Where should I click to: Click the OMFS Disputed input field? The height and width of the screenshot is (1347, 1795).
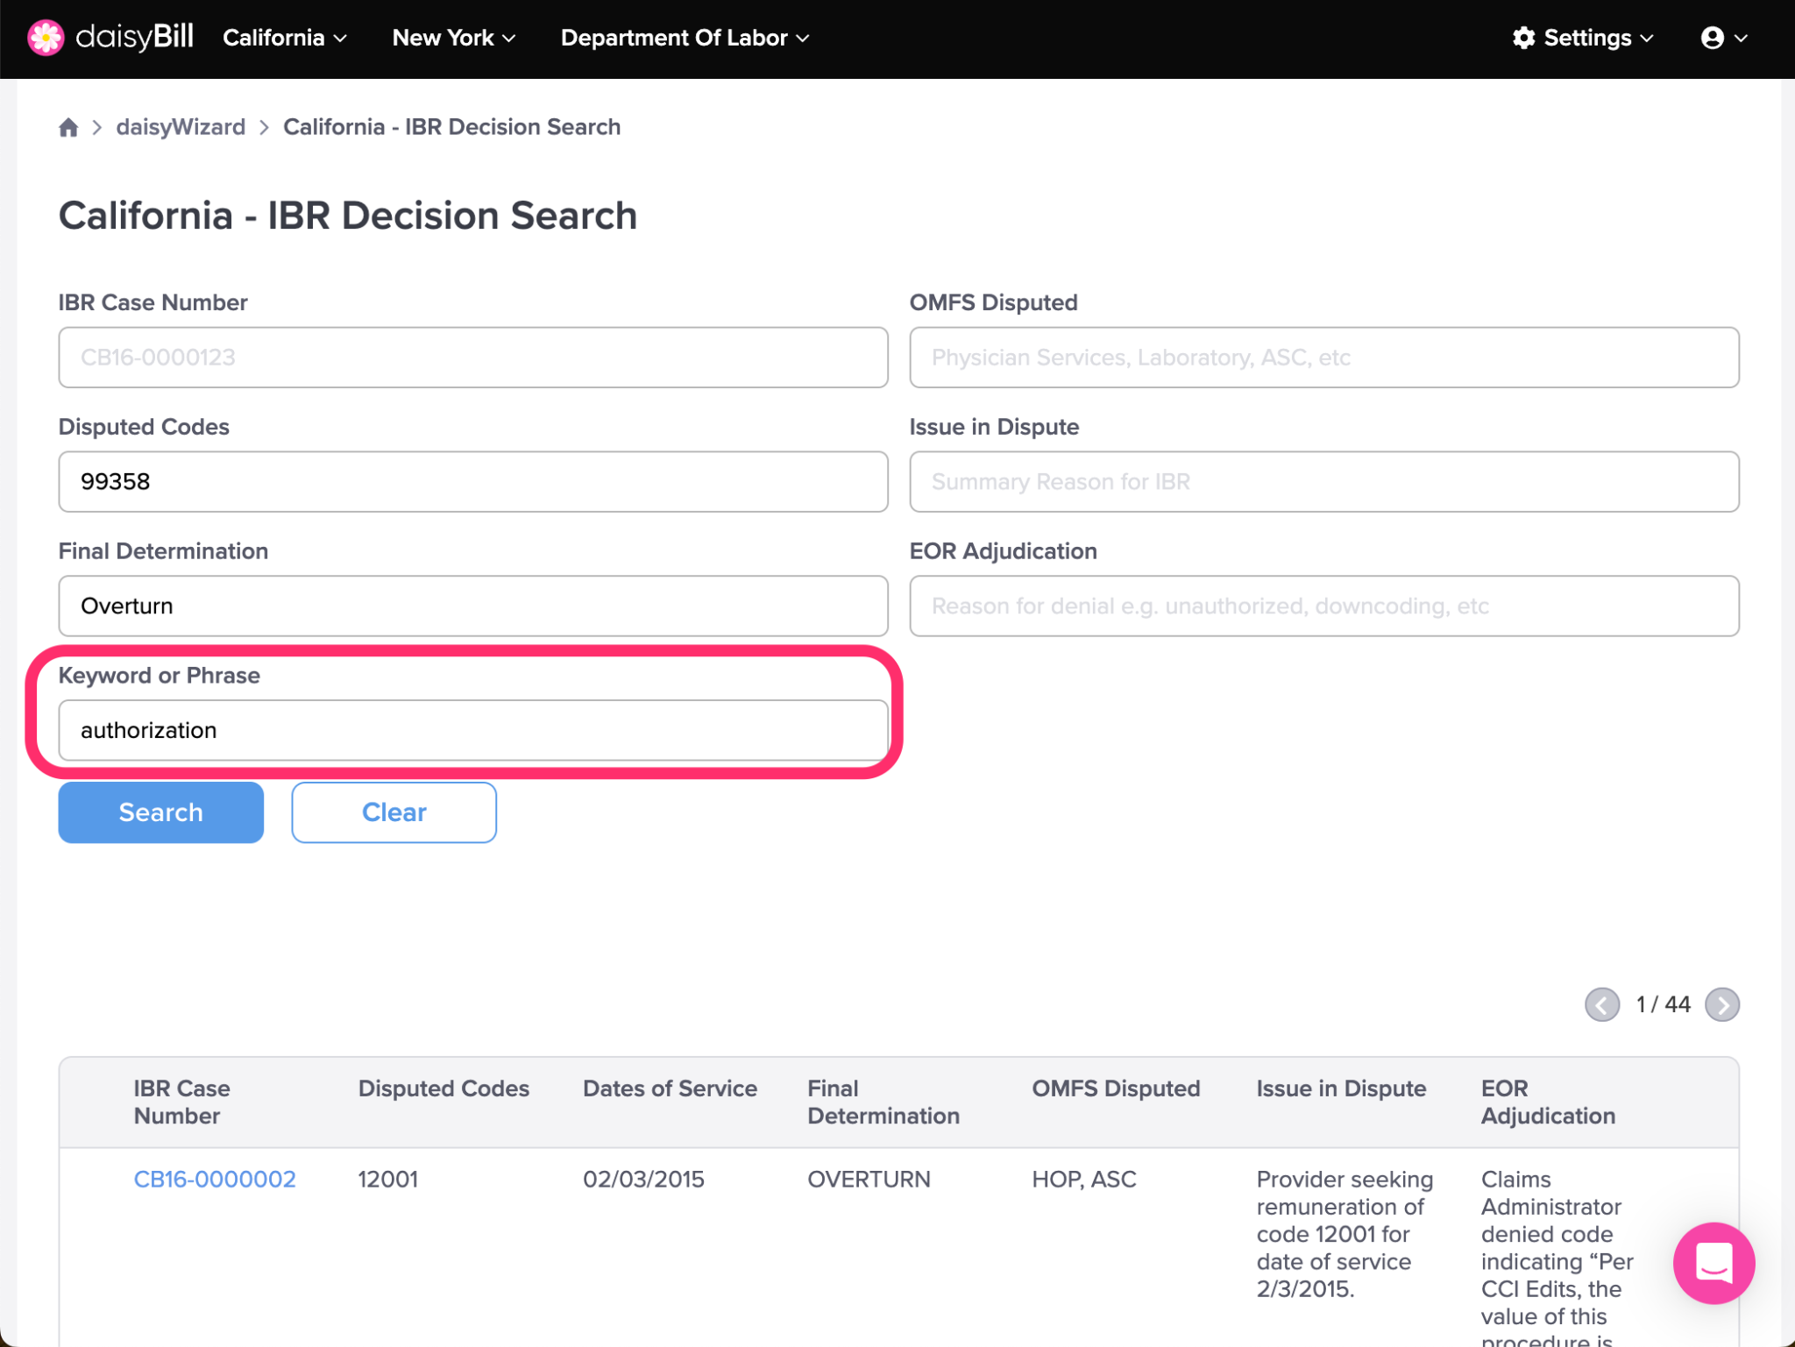(x=1324, y=358)
